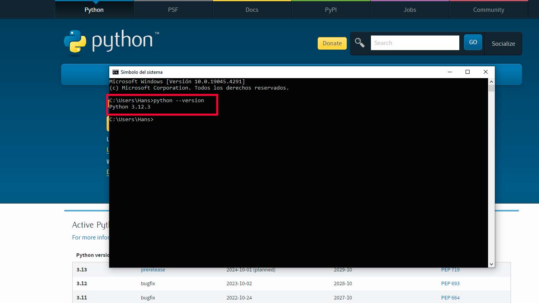The width and height of the screenshot is (539, 303).
Task: Click the bugfix status for 3.11
Action: click(148, 298)
